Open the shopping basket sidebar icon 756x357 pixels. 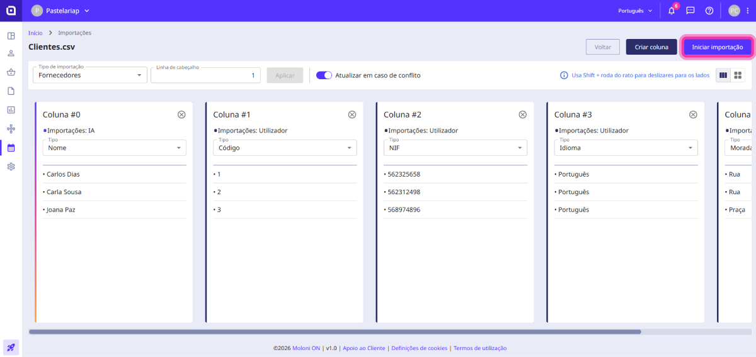(x=11, y=72)
